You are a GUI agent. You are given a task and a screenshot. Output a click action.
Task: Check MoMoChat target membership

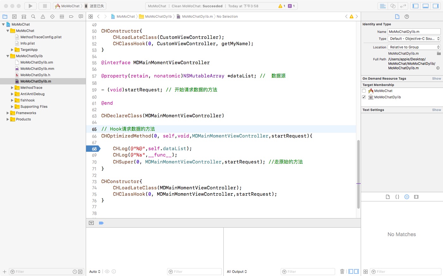[364, 91]
